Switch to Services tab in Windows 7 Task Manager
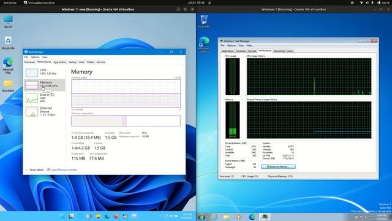This screenshot has width=392, height=221. click(x=252, y=51)
